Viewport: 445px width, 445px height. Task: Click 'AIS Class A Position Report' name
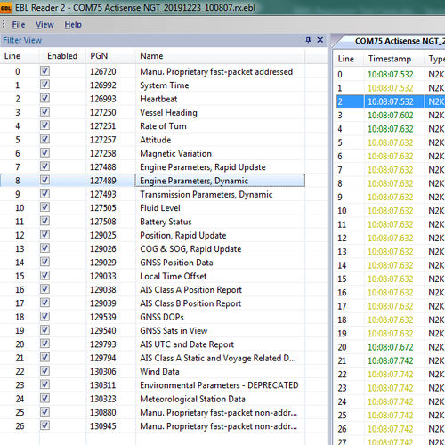click(190, 290)
